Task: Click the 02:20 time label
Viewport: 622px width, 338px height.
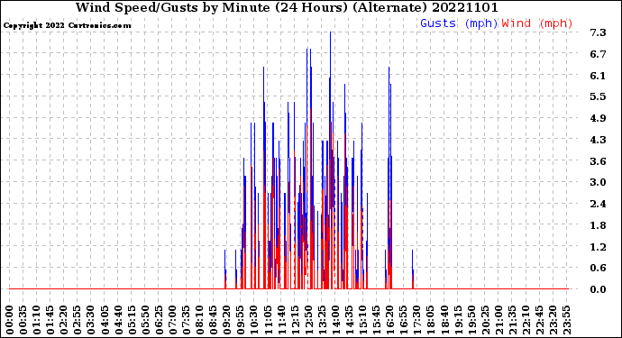Action: click(x=64, y=320)
